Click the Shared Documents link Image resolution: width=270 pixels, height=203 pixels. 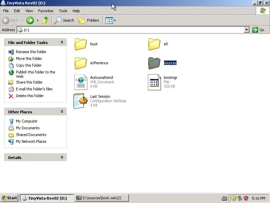pos(31,135)
